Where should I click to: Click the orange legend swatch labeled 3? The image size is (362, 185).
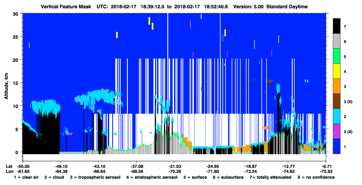(337, 86)
